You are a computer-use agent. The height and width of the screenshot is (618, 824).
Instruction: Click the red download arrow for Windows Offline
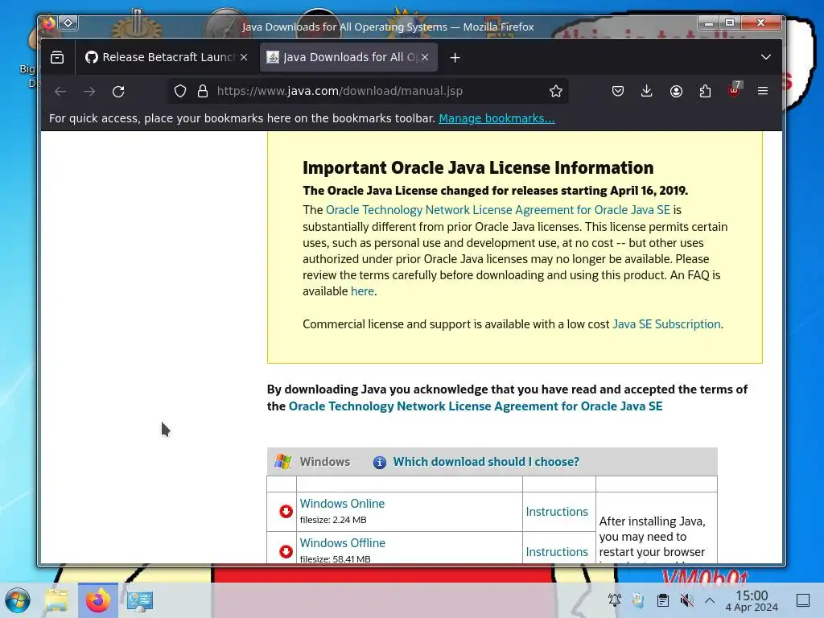click(x=286, y=551)
